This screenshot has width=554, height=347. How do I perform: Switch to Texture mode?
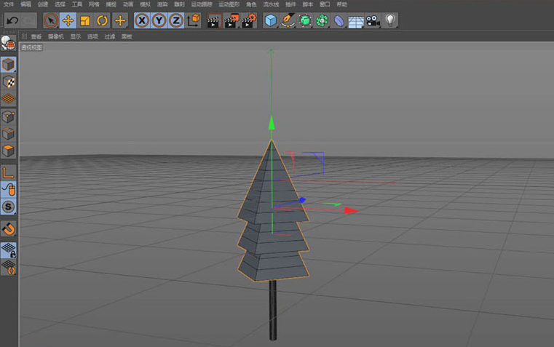pos(9,82)
